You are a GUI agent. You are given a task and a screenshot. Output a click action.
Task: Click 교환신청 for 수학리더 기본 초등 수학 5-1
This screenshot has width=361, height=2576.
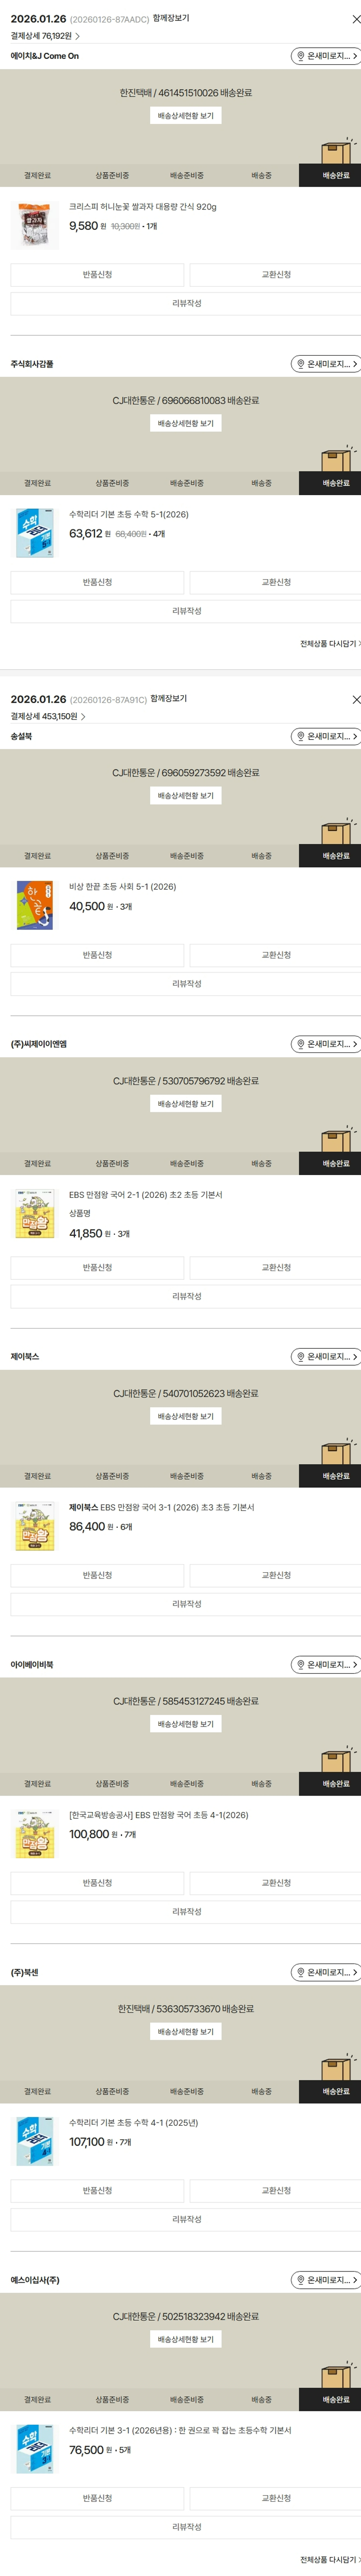tap(275, 582)
